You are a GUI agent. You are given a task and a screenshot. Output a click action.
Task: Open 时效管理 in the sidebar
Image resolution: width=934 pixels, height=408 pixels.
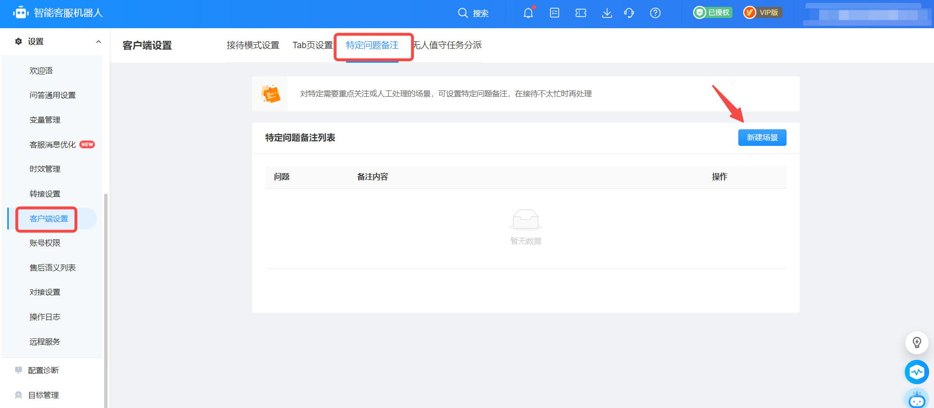[45, 169]
